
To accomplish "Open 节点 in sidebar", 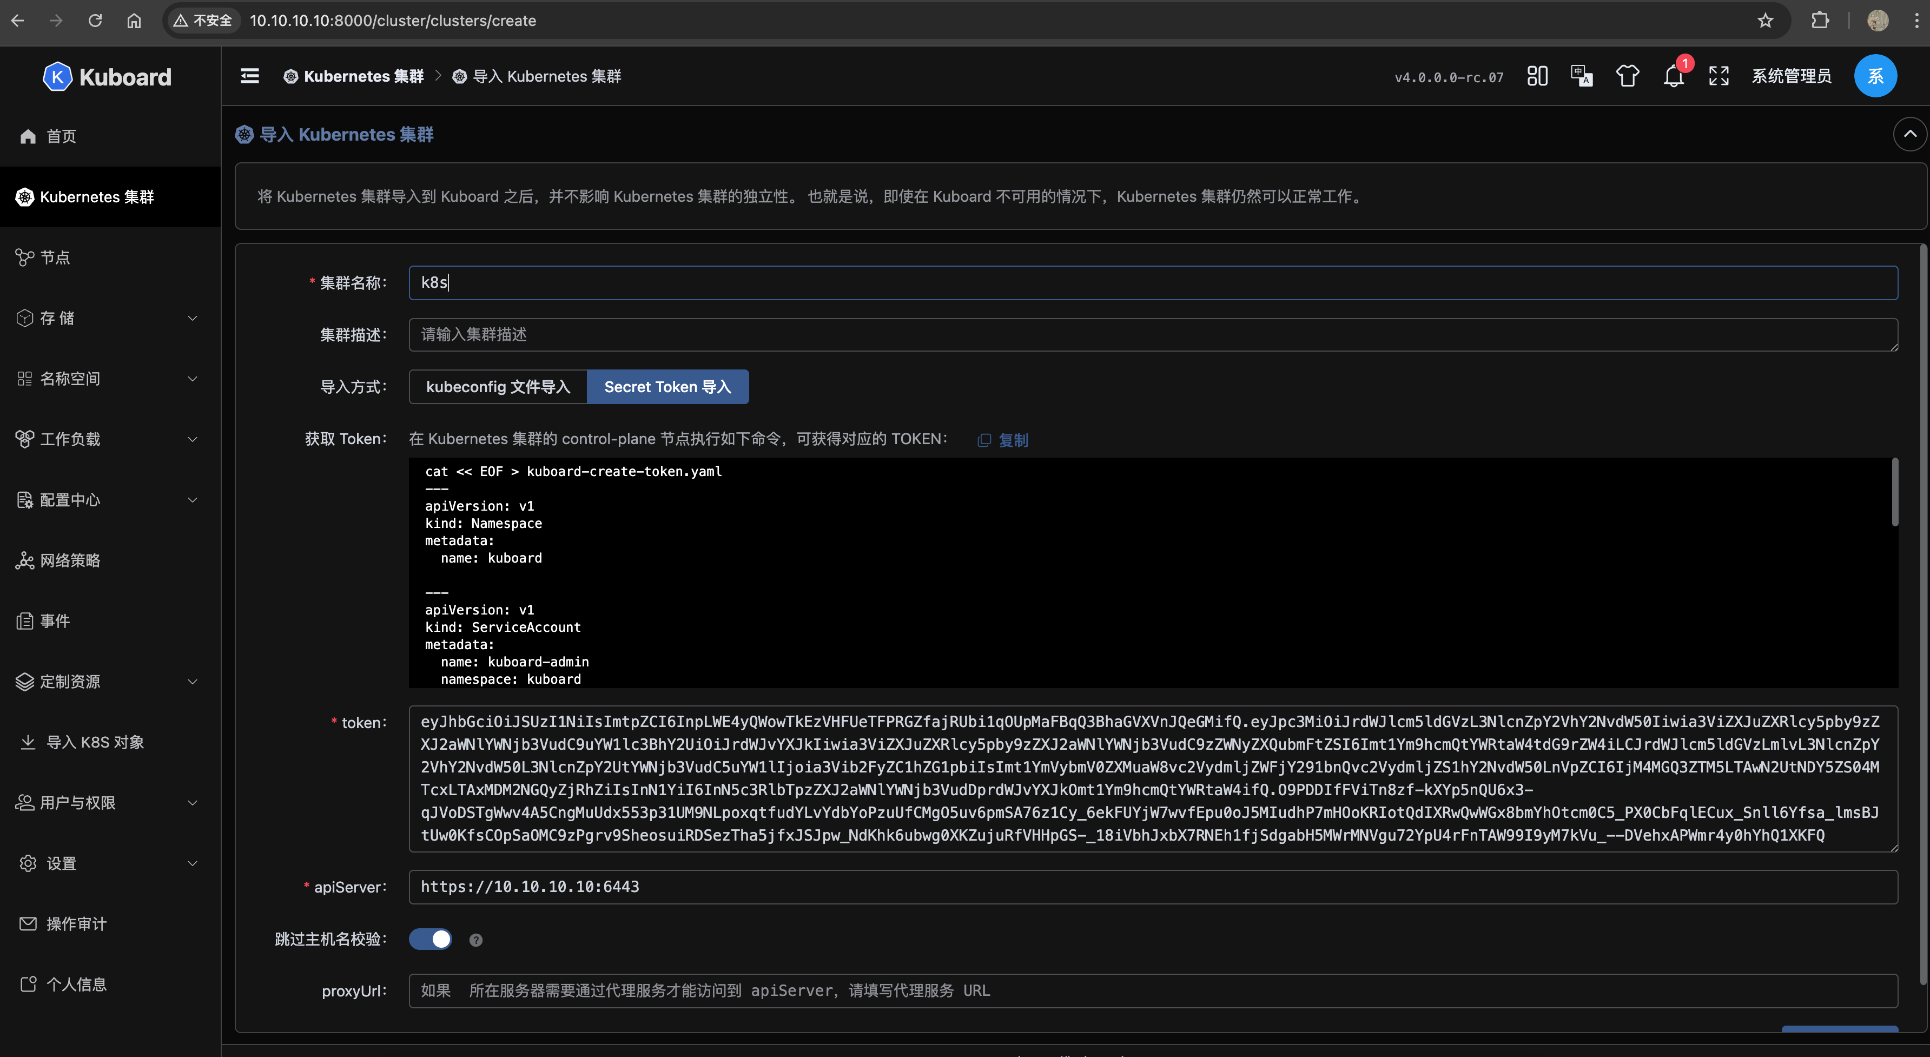I will tap(110, 257).
